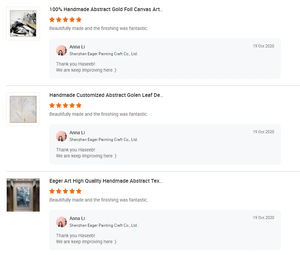Click the star rating of the Golen Leaf review
Viewport: 300px width, 255px height.
[x=65, y=105]
